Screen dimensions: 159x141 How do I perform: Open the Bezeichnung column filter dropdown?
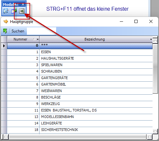click(151, 39)
